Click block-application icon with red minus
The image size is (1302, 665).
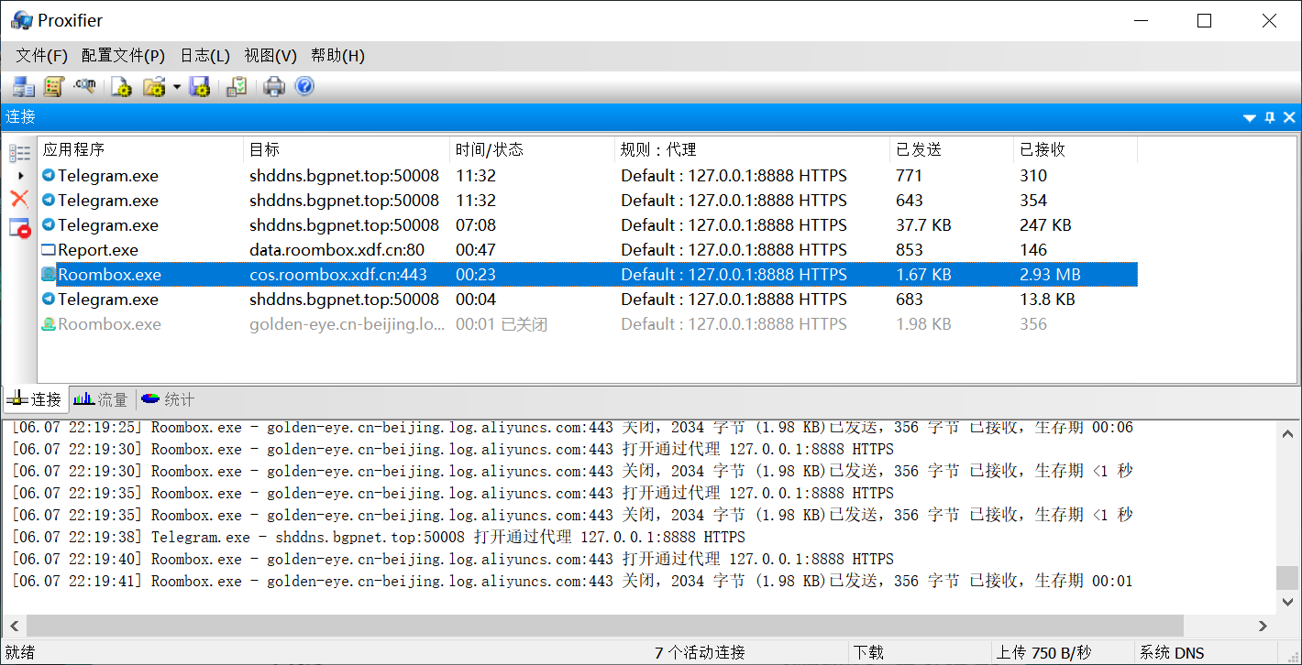(19, 228)
